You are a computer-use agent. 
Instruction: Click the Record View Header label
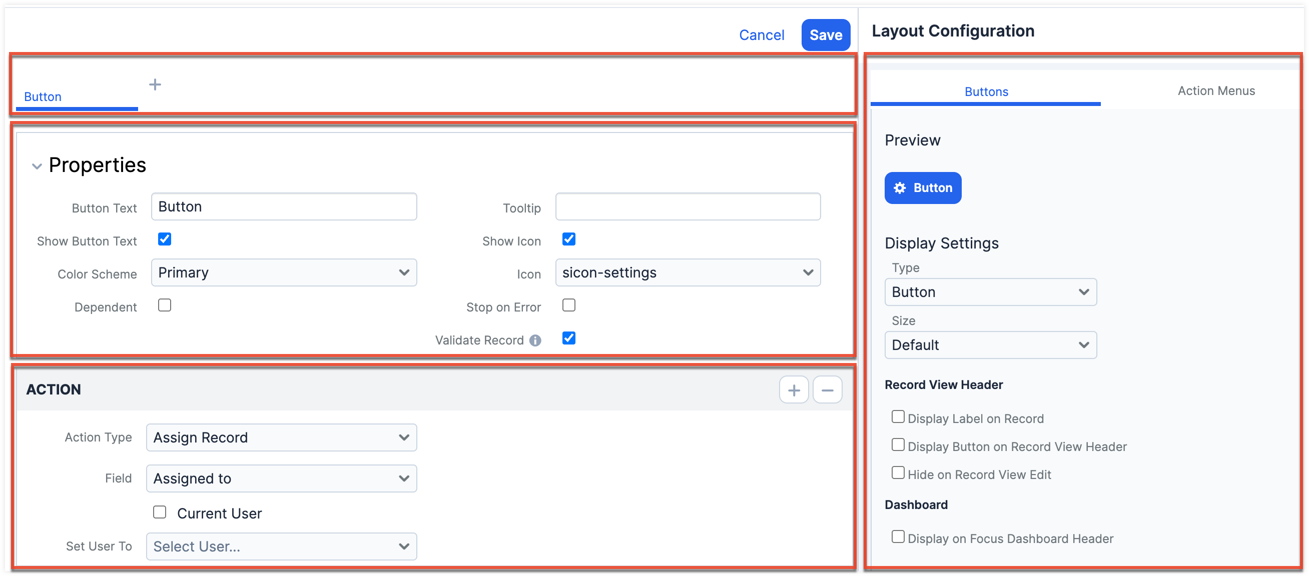point(944,385)
